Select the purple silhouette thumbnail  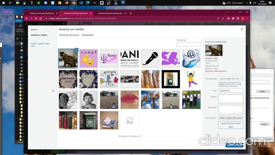click(x=171, y=59)
